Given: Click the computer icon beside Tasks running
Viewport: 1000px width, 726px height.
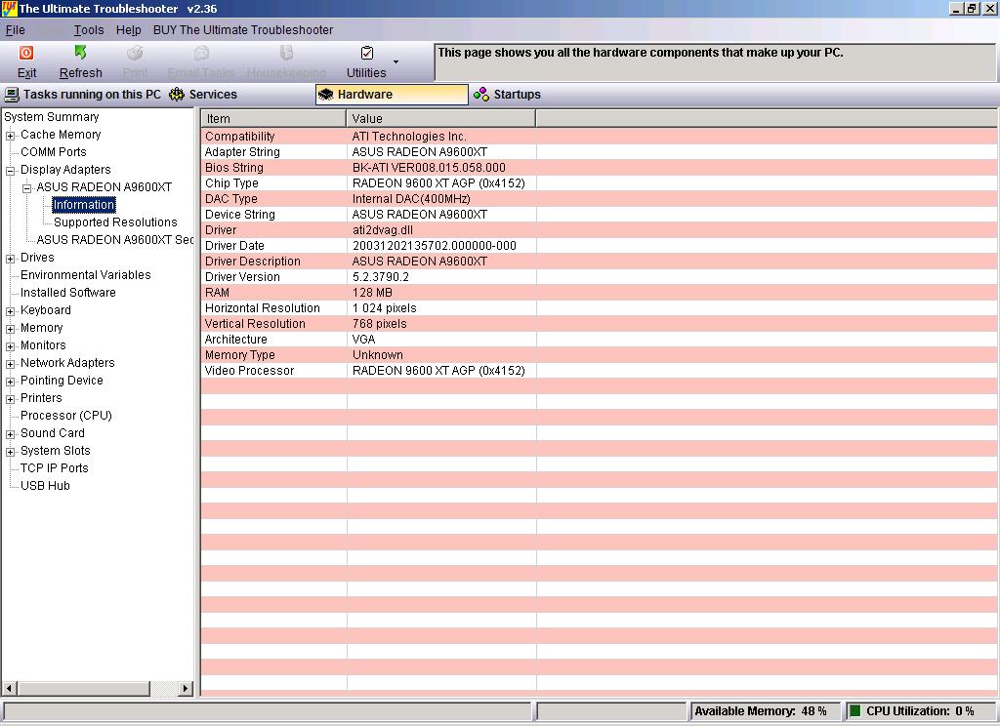Looking at the screenshot, I should (12, 95).
